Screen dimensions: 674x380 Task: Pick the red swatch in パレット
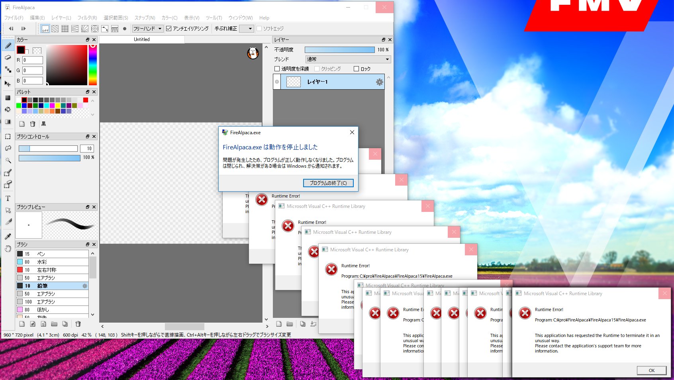click(x=86, y=100)
